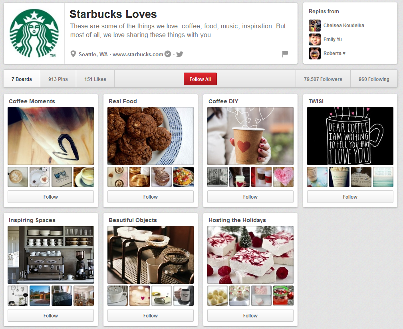The height and width of the screenshot is (329, 403).
Task: Click the Seattle, WA location text
Action: click(x=93, y=54)
